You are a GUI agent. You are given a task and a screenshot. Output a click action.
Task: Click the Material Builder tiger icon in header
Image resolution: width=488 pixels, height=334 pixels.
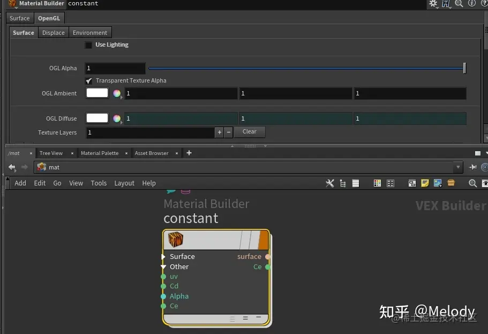pos(12,3)
